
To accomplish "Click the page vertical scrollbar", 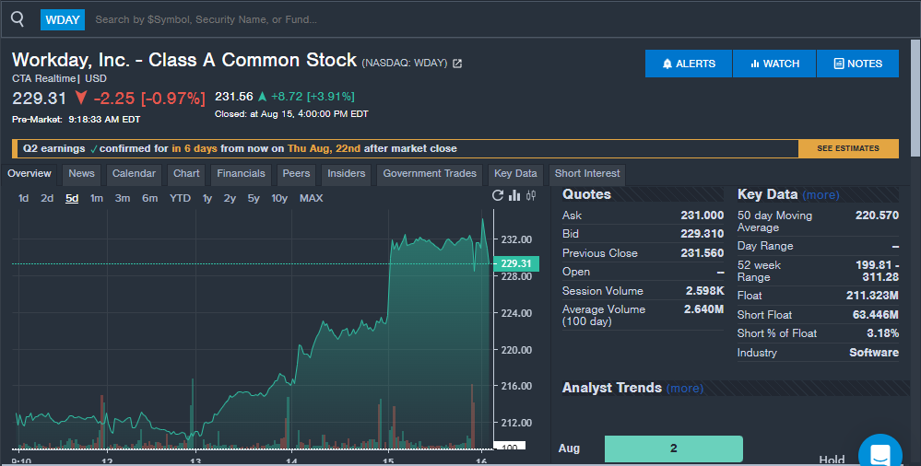I will tap(915, 98).
